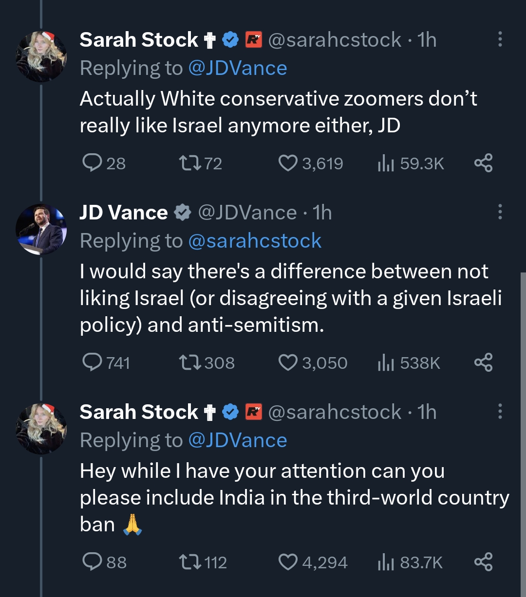Repost the tweet about conservative zoomers
Viewport: 526px width, 597px height.
coord(188,163)
